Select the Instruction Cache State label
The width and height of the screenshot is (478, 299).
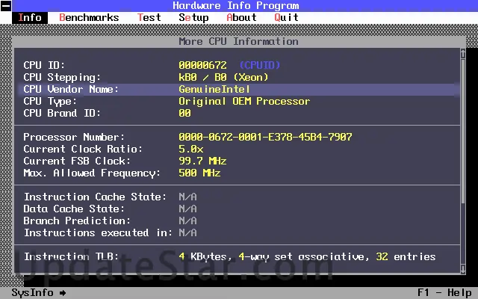point(95,197)
